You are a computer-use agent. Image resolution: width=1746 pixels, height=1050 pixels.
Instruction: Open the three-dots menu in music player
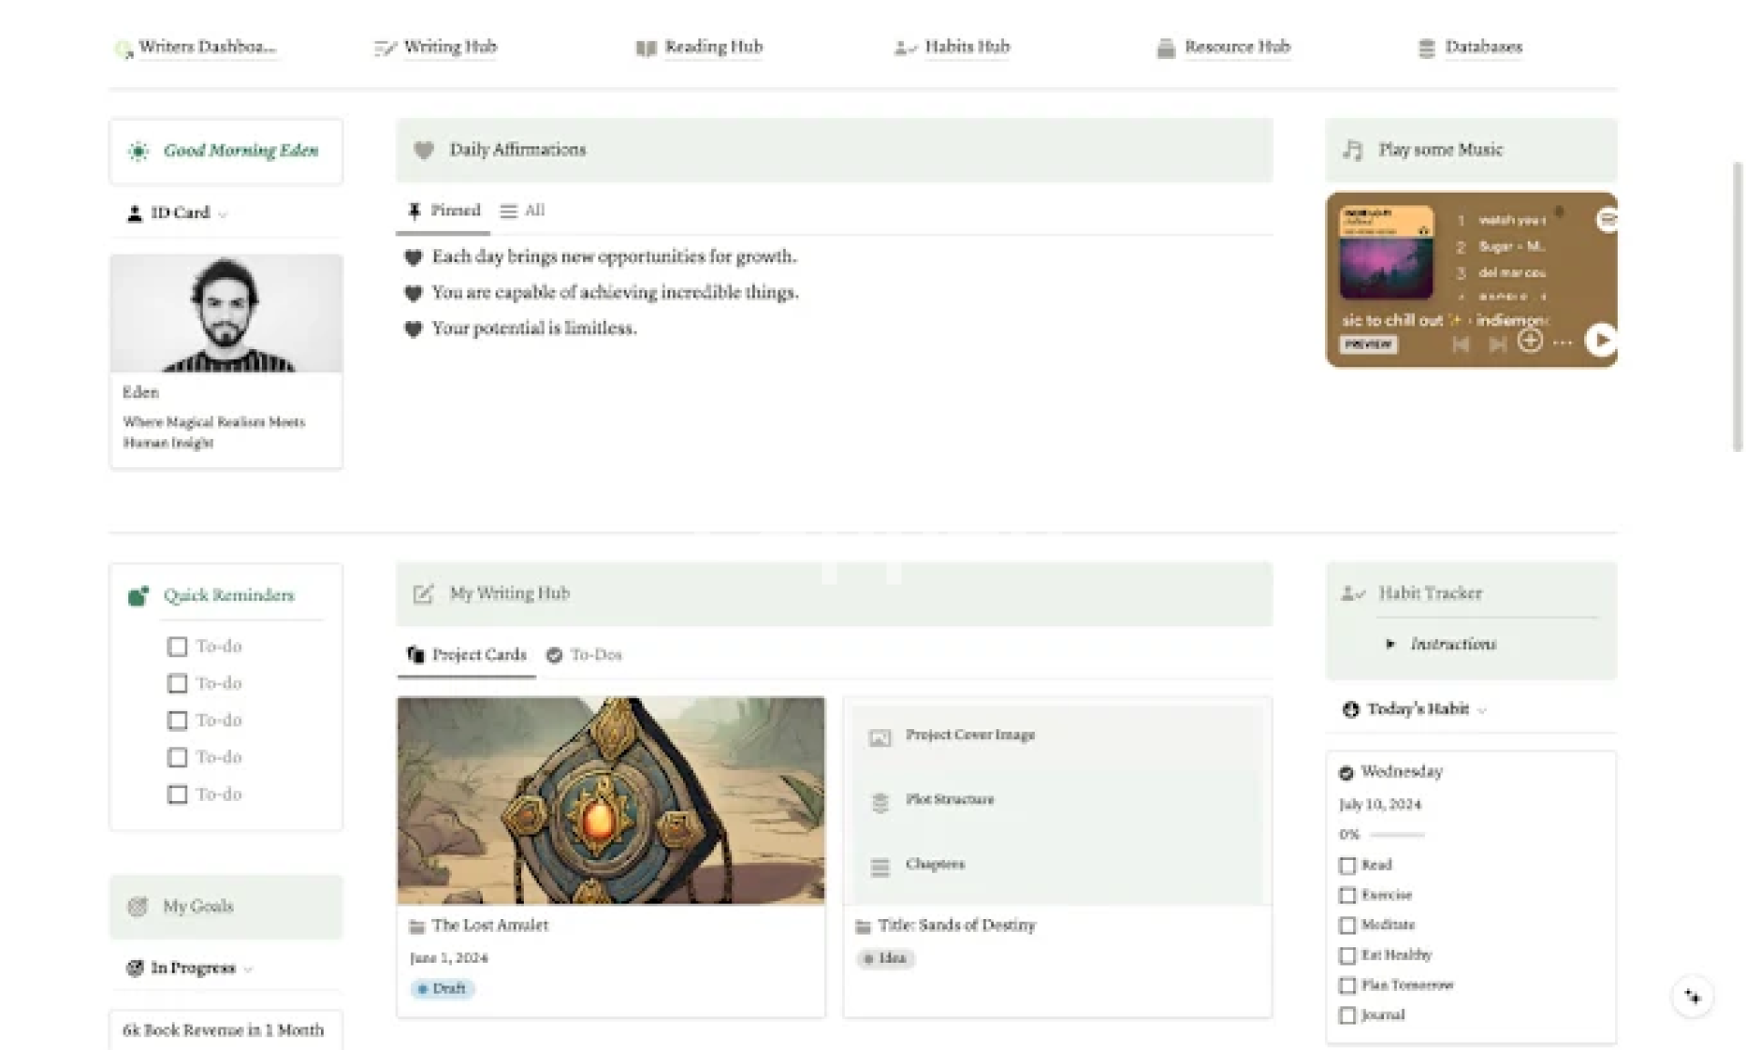1562,343
